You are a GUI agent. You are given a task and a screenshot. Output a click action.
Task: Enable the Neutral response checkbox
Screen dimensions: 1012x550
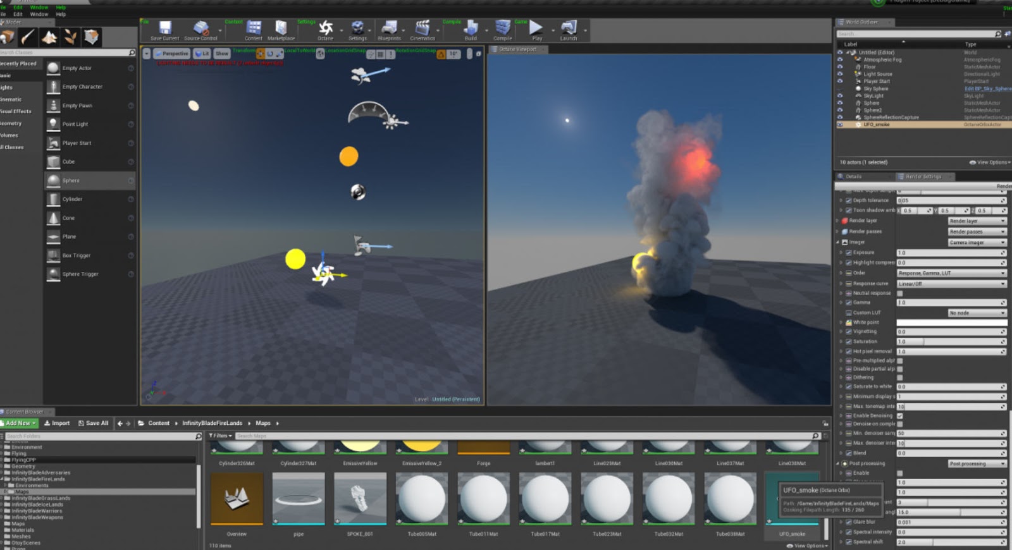click(x=900, y=293)
